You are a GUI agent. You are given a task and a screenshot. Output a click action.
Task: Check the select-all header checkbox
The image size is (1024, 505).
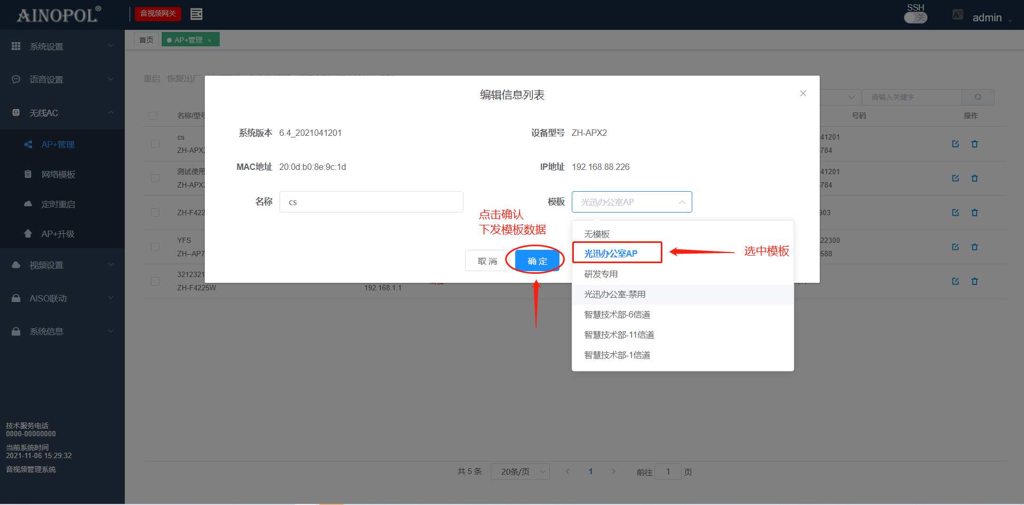pos(153,116)
